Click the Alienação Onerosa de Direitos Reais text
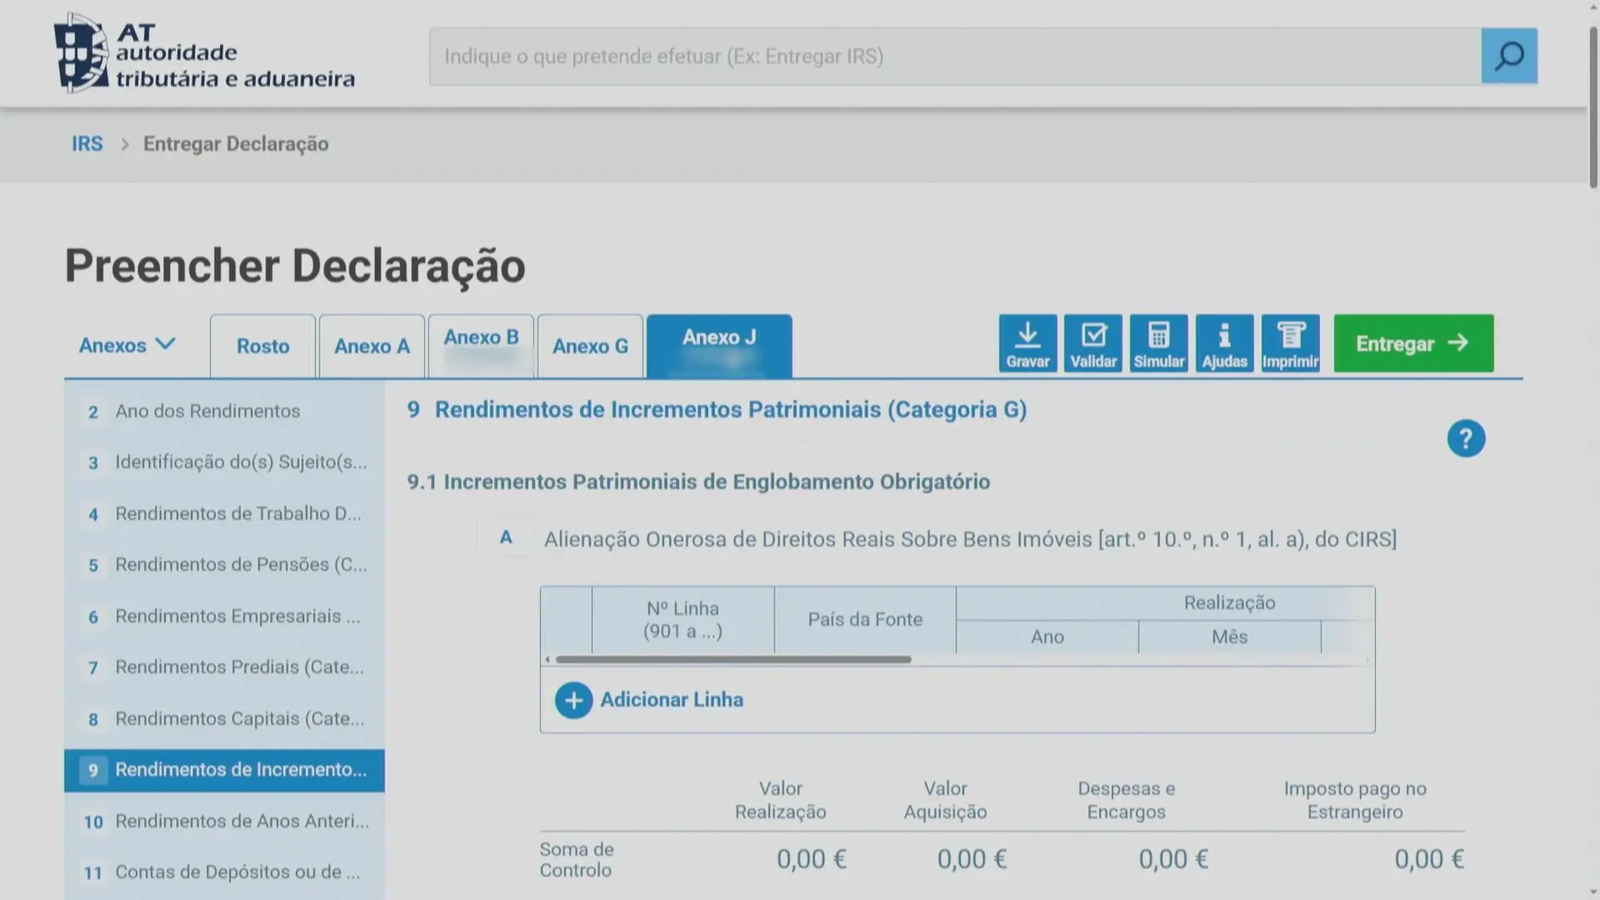Viewport: 1600px width, 900px height. pos(970,540)
